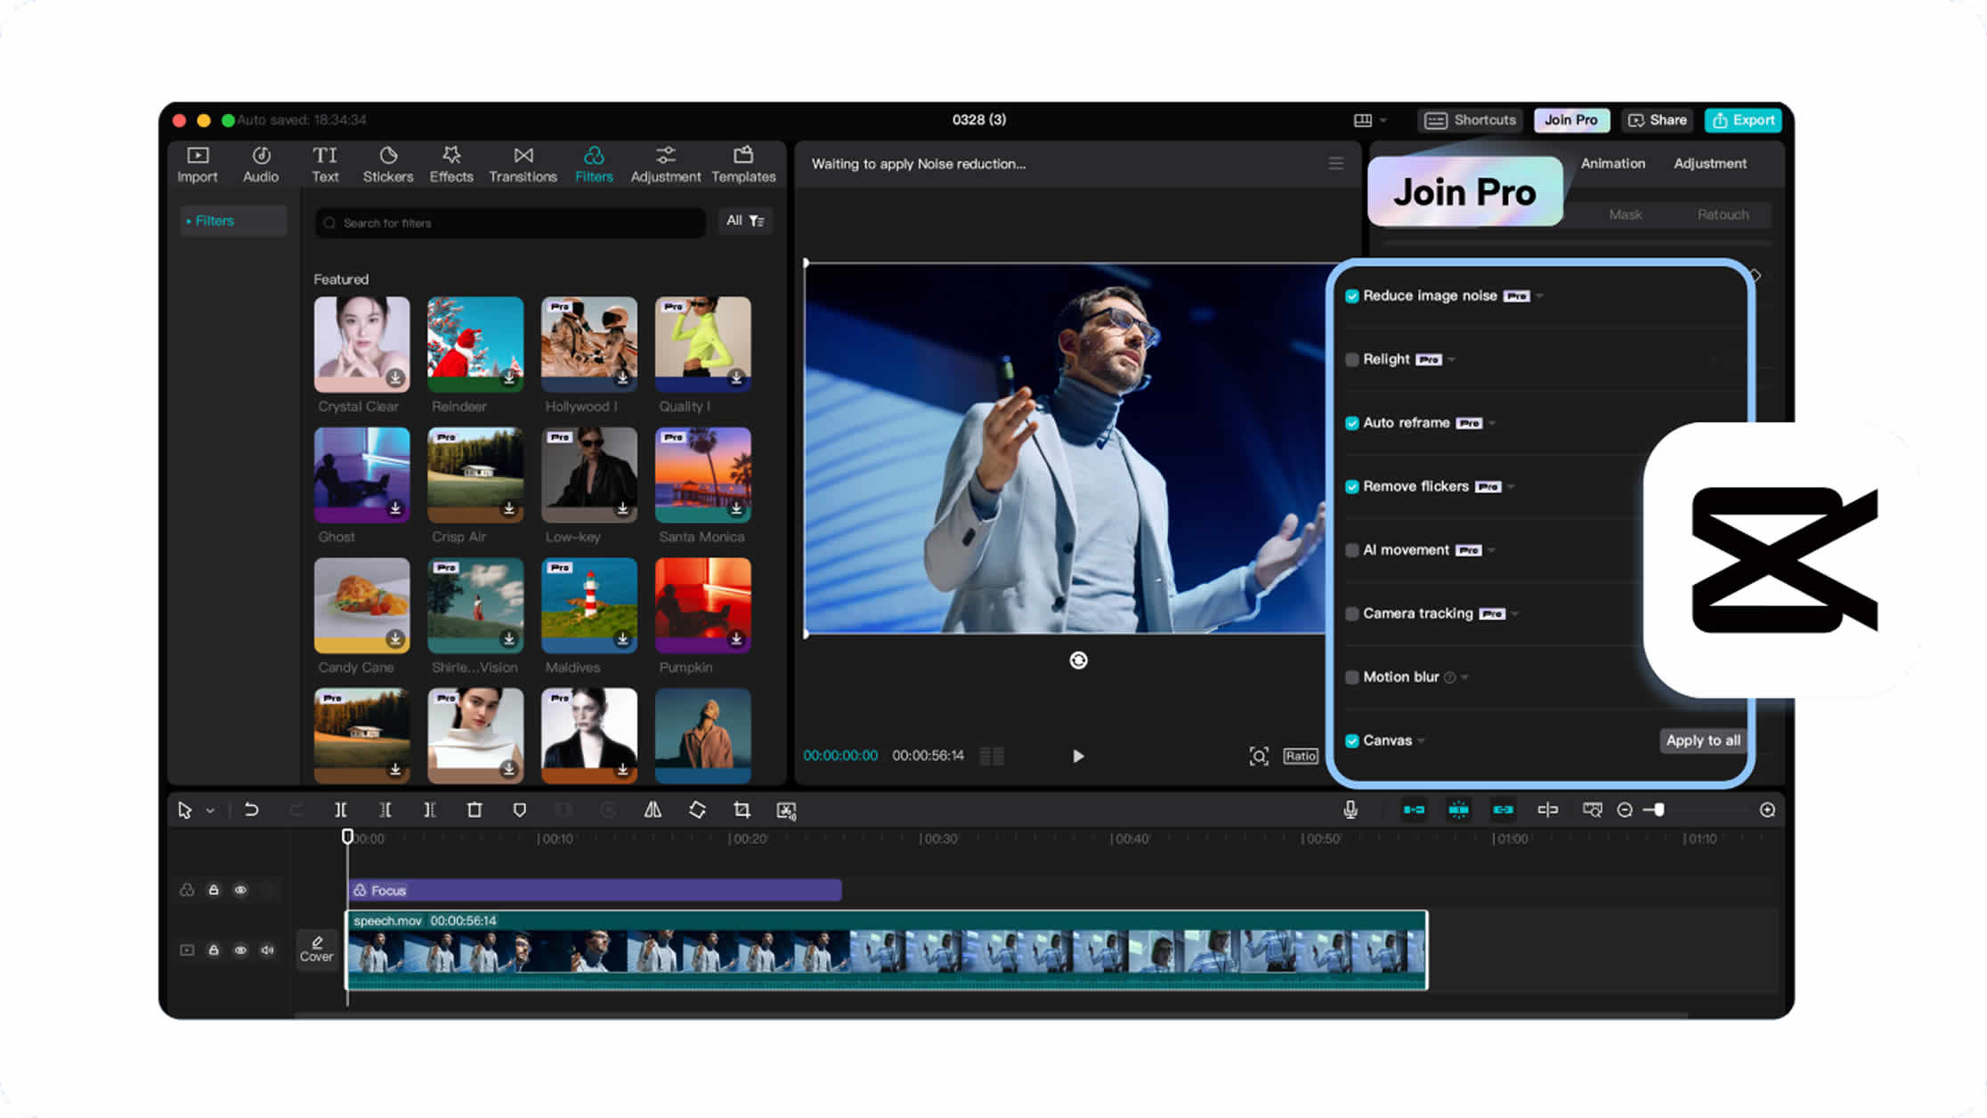Image resolution: width=1987 pixels, height=1118 pixels.
Task: Select the Crystal Clear filter thumbnail
Action: 361,344
